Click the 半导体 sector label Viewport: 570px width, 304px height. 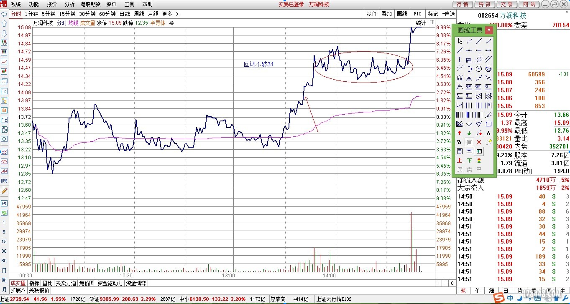(158, 23)
